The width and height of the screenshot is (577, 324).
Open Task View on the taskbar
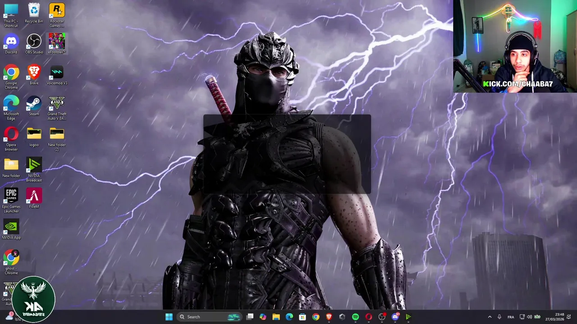coord(250,317)
